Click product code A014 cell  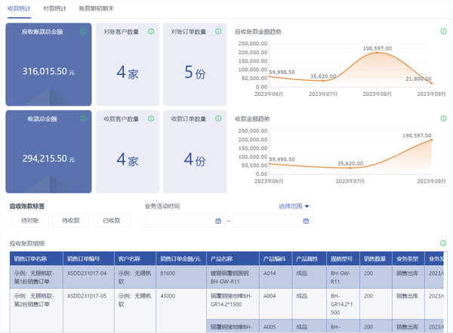[x=276, y=277]
